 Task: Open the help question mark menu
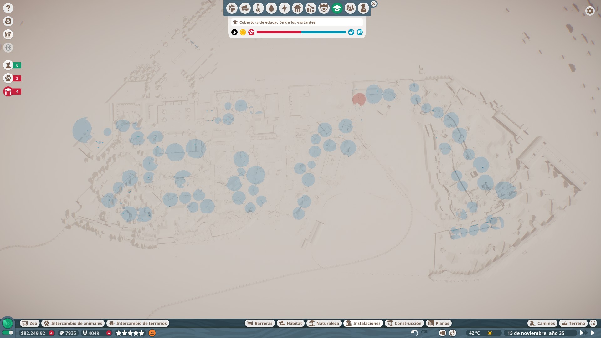click(x=8, y=8)
